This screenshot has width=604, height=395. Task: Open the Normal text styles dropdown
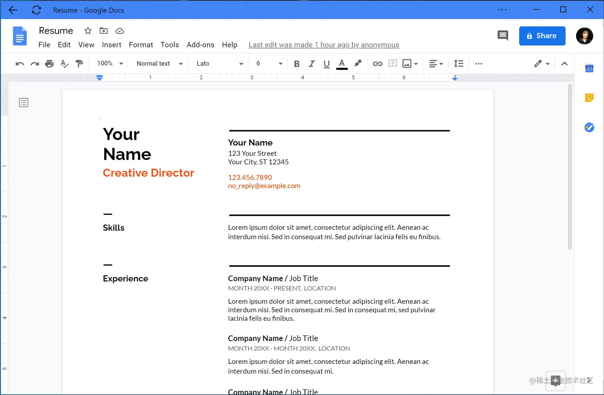(x=159, y=64)
